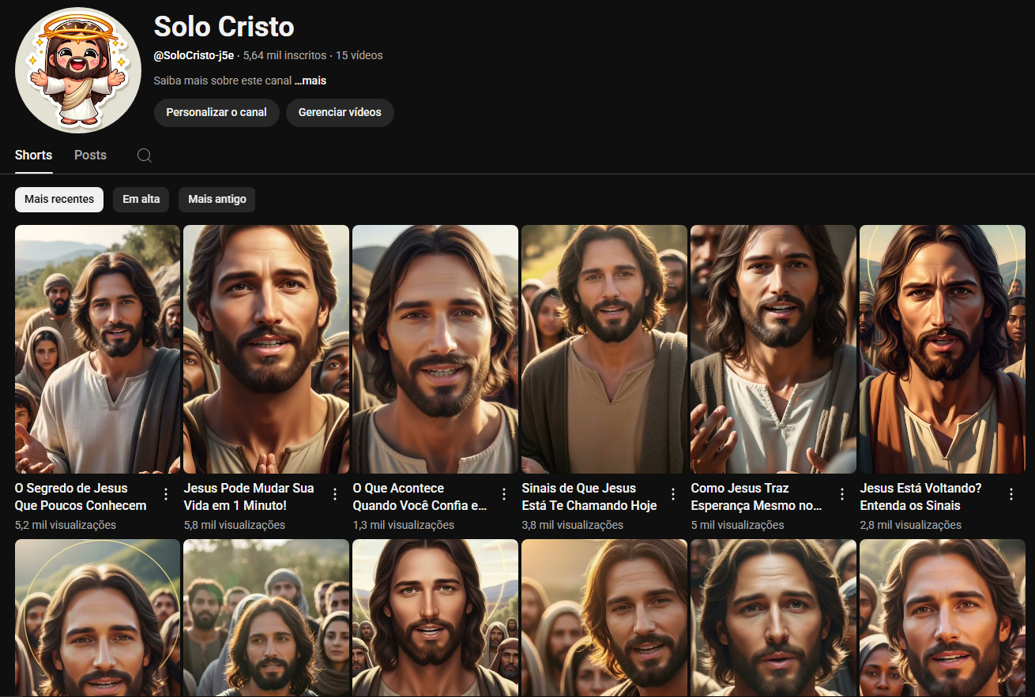Open options menu for "Sinais de Que Jesus"
Viewport: 1035px width, 697px height.
673,494
